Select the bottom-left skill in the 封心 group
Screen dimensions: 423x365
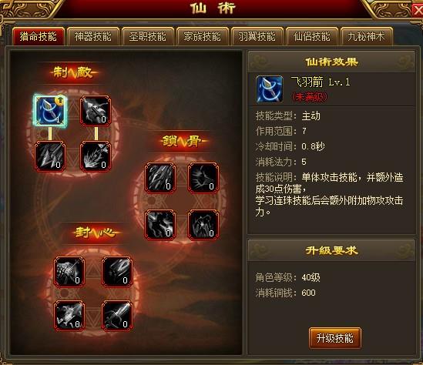coord(69,316)
